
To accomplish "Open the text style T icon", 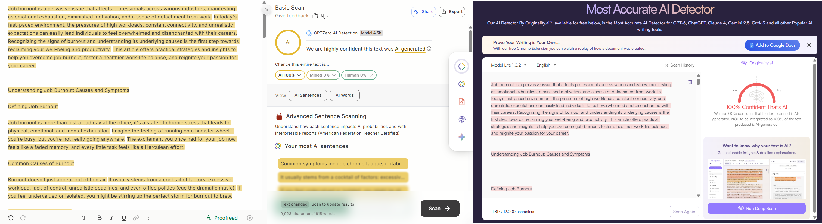I will click(x=84, y=218).
